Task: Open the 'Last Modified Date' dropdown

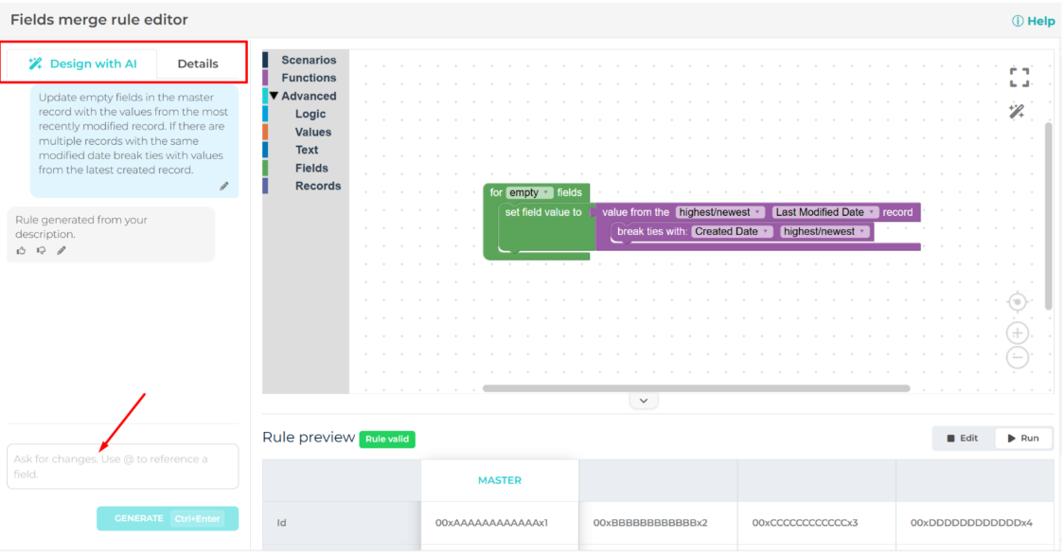Action: click(825, 212)
